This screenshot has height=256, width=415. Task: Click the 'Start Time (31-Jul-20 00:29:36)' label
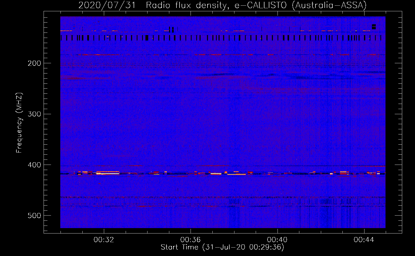coord(222,247)
